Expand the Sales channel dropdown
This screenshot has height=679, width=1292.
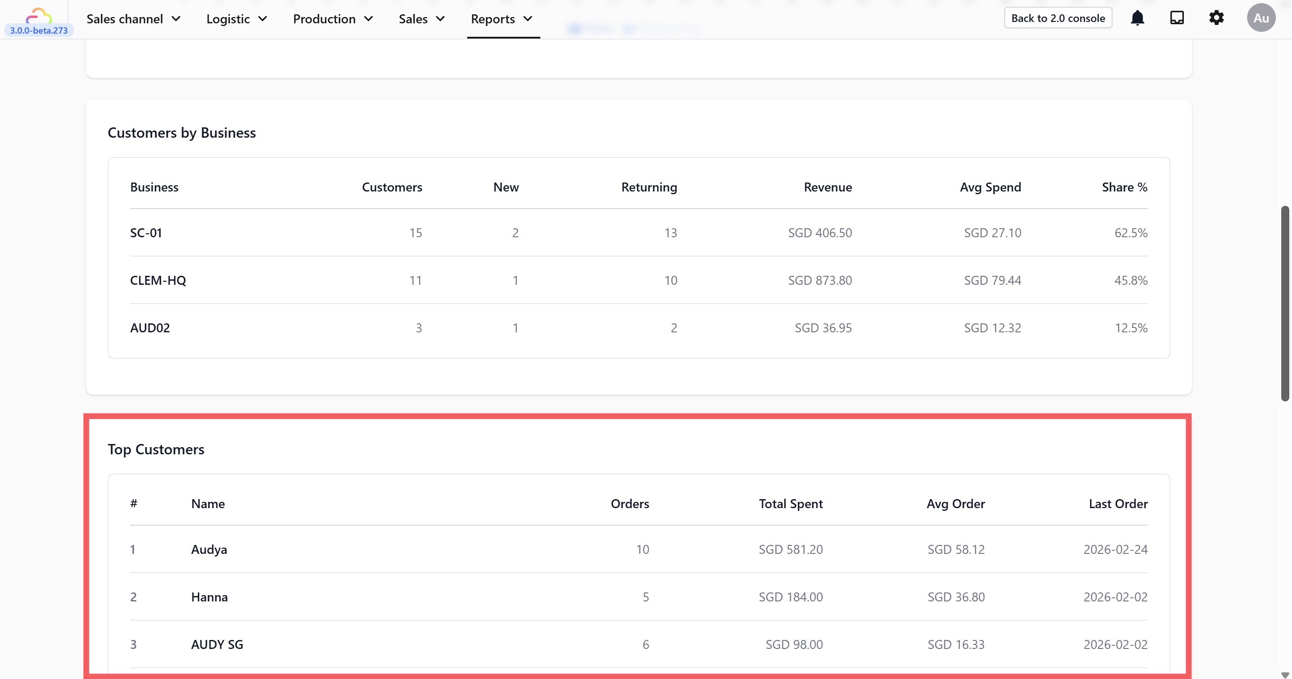tap(133, 19)
